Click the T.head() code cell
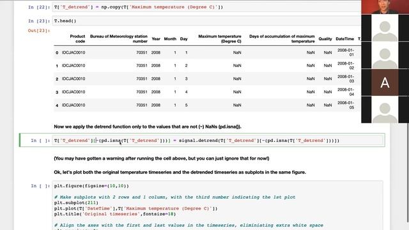Viewport: 409px width, 230px height. pos(206,21)
